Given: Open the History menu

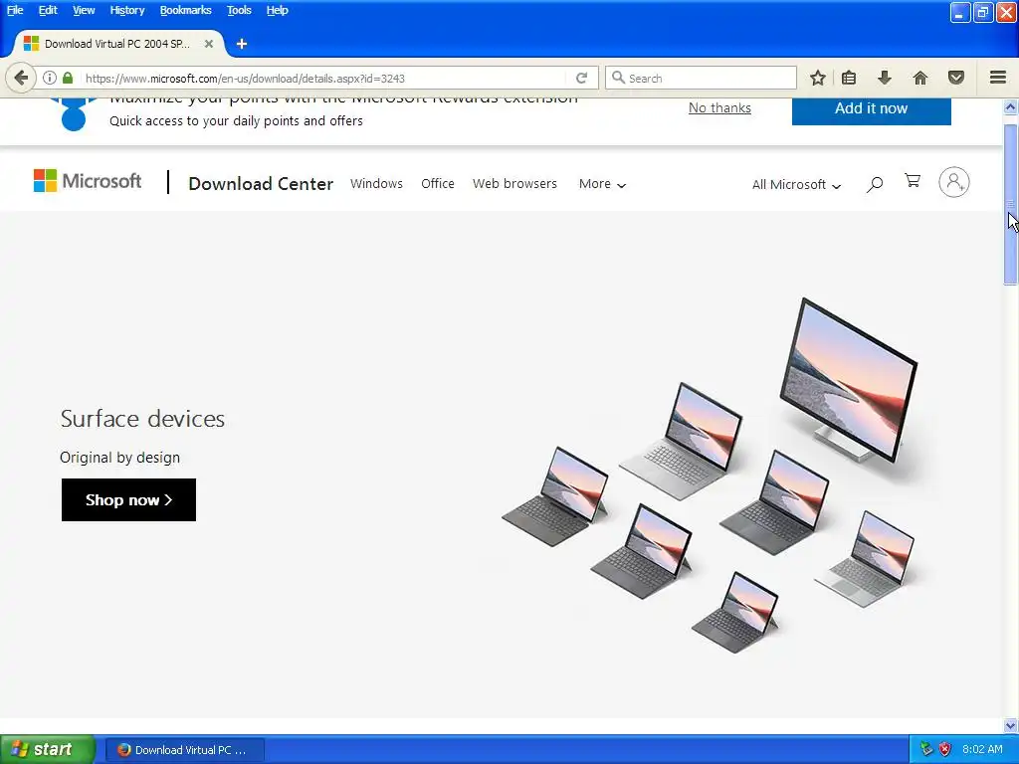Looking at the screenshot, I should [x=126, y=10].
